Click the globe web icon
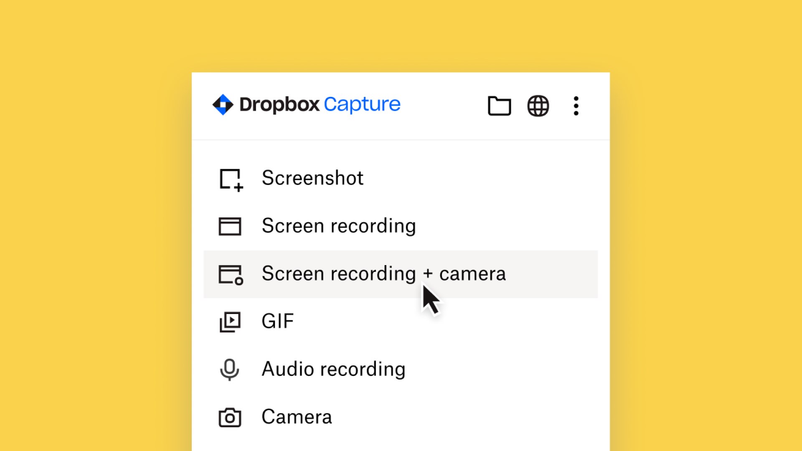This screenshot has width=802, height=451. pos(538,106)
